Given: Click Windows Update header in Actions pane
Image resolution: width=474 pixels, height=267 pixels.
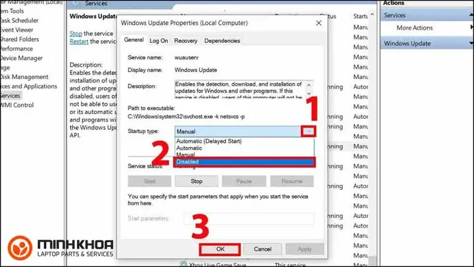Looking at the screenshot, I should click(427, 44).
